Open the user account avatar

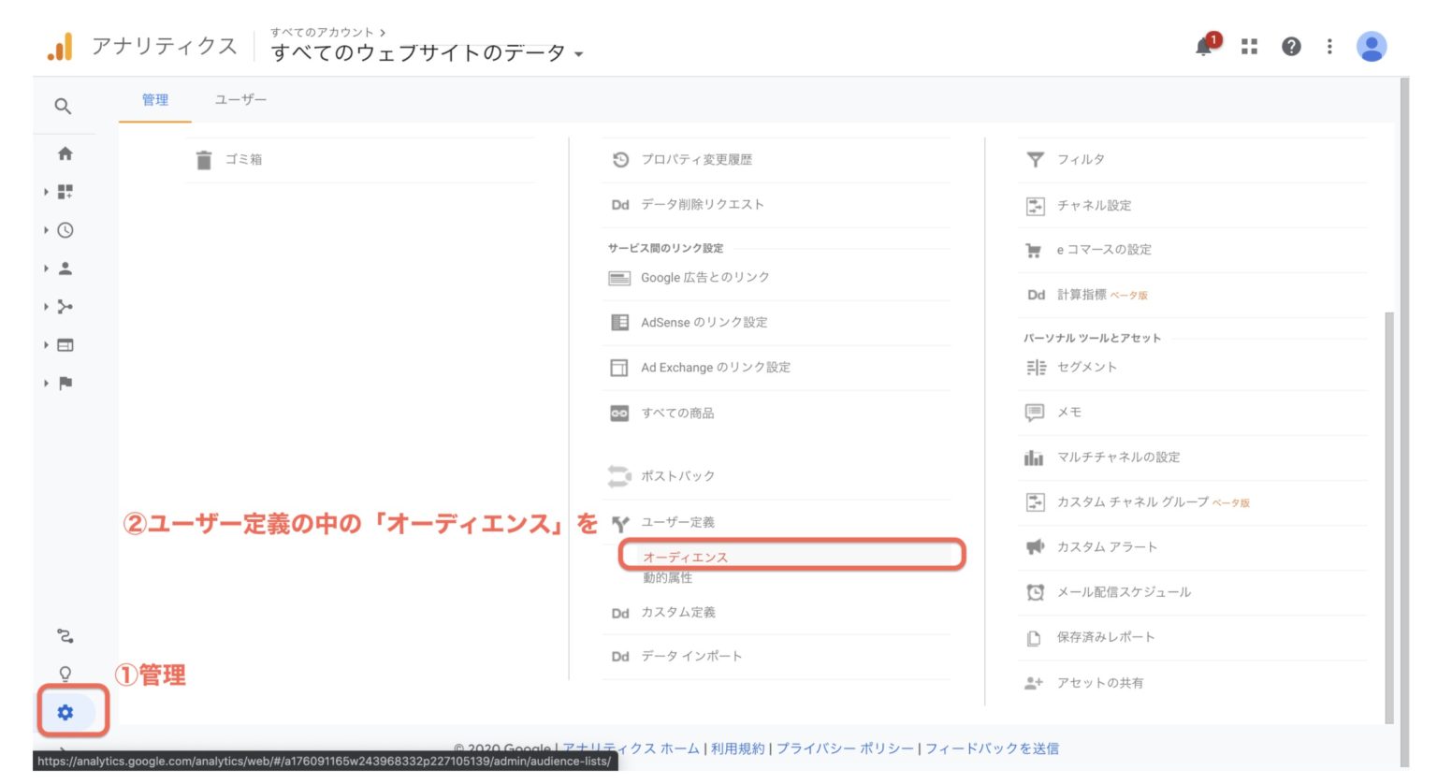[x=1371, y=47]
